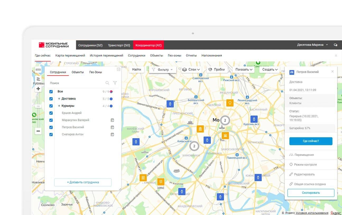Screen dimensions: 342x215
Task: Toggle the Снегирев Антон checkbox
Action: click(x=51, y=134)
